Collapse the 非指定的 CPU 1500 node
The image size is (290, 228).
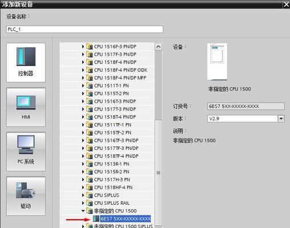pyautogui.click(x=83, y=211)
